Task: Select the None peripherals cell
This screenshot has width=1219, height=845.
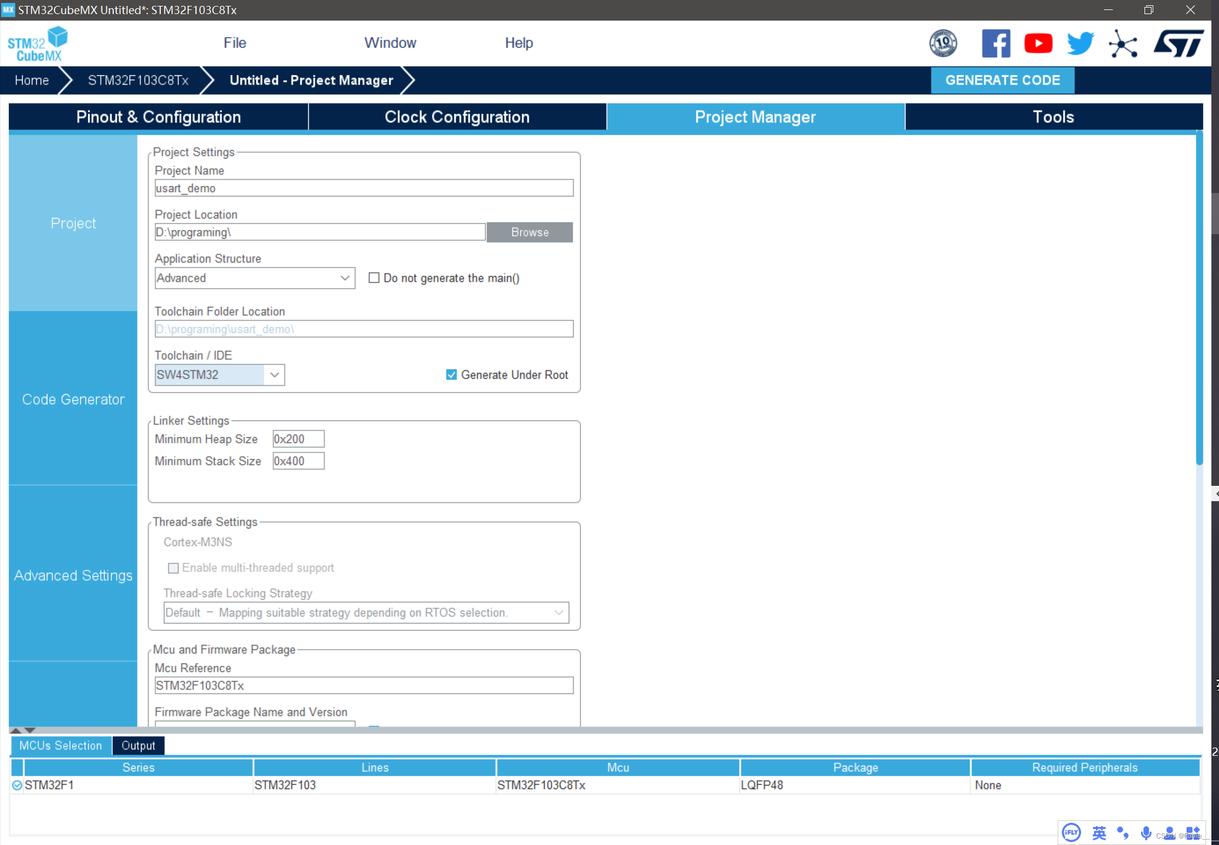Action: click(1085, 785)
